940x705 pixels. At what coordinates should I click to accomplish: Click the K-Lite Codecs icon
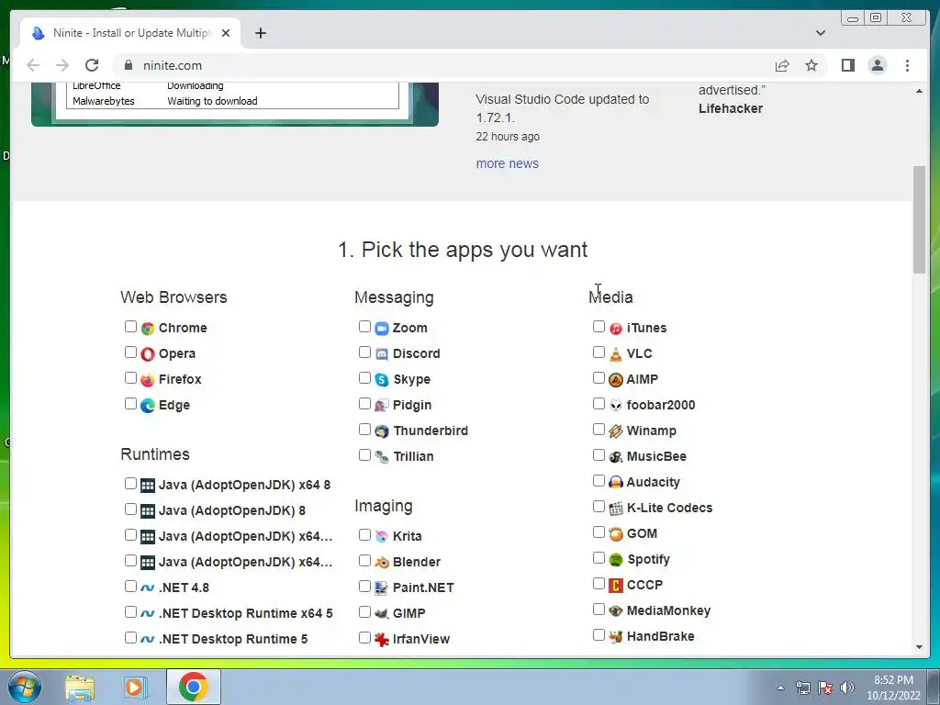pos(616,509)
